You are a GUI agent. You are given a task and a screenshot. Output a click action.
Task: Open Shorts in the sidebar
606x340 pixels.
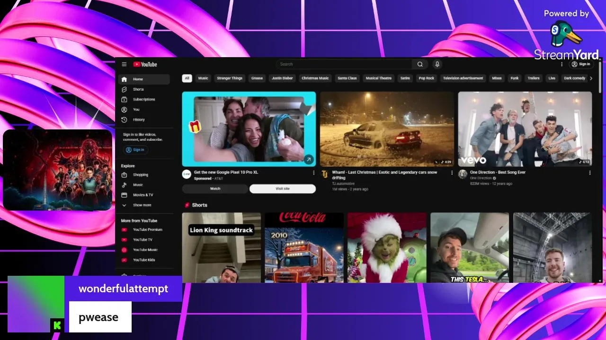pyautogui.click(x=144, y=89)
